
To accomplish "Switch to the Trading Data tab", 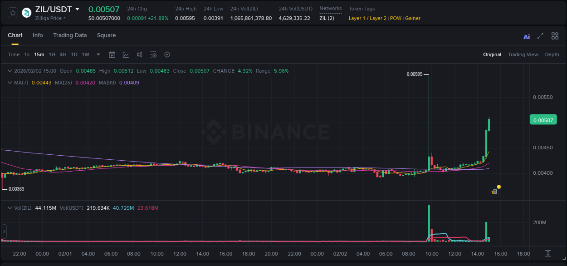I will tap(70, 35).
